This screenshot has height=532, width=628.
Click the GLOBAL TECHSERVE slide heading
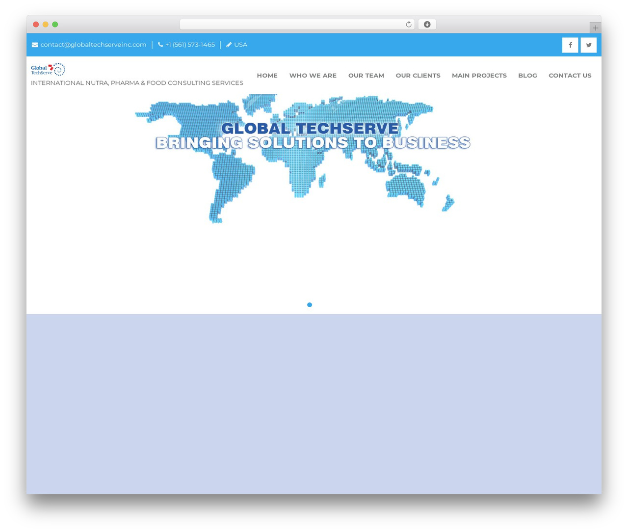tap(310, 129)
